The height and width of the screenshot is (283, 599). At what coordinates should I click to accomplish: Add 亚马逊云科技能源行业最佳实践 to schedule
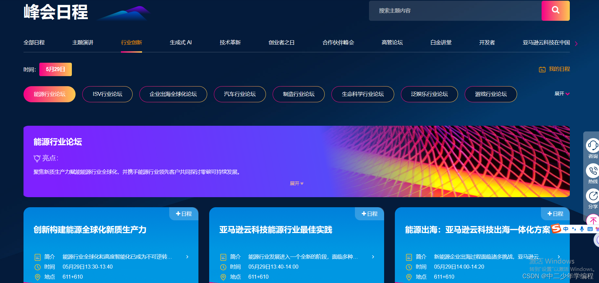(369, 214)
